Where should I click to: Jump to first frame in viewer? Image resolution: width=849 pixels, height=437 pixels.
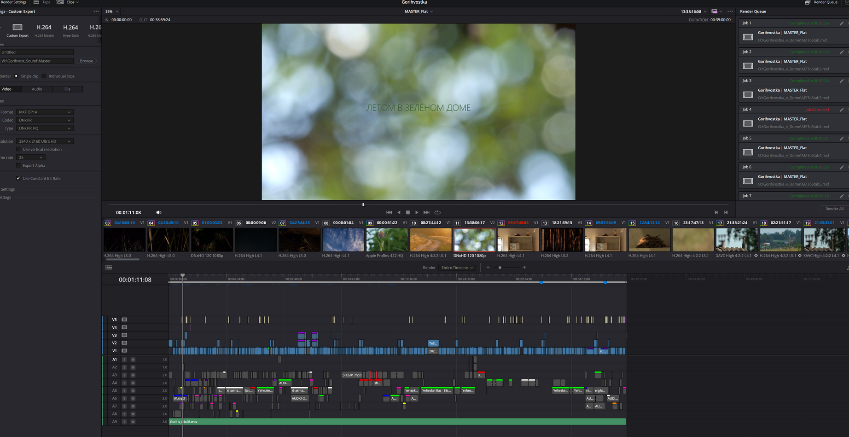(389, 213)
